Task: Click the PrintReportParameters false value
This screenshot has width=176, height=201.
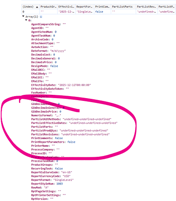Action: (x=71, y=142)
